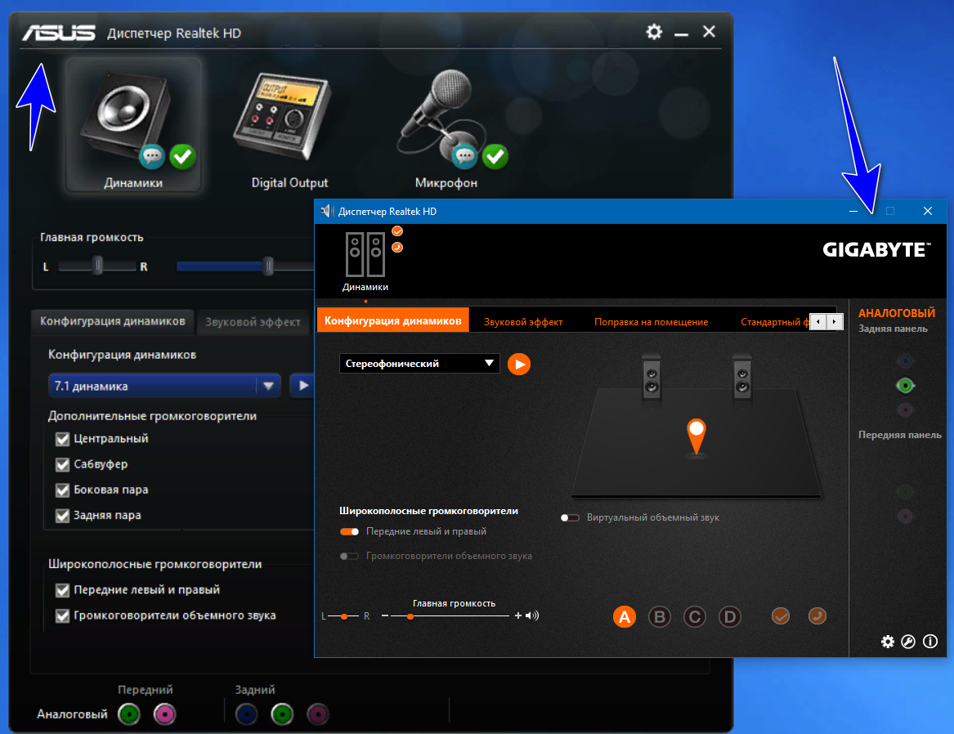Click the orange listener position marker
This screenshot has height=734, width=954.
pyautogui.click(x=696, y=436)
